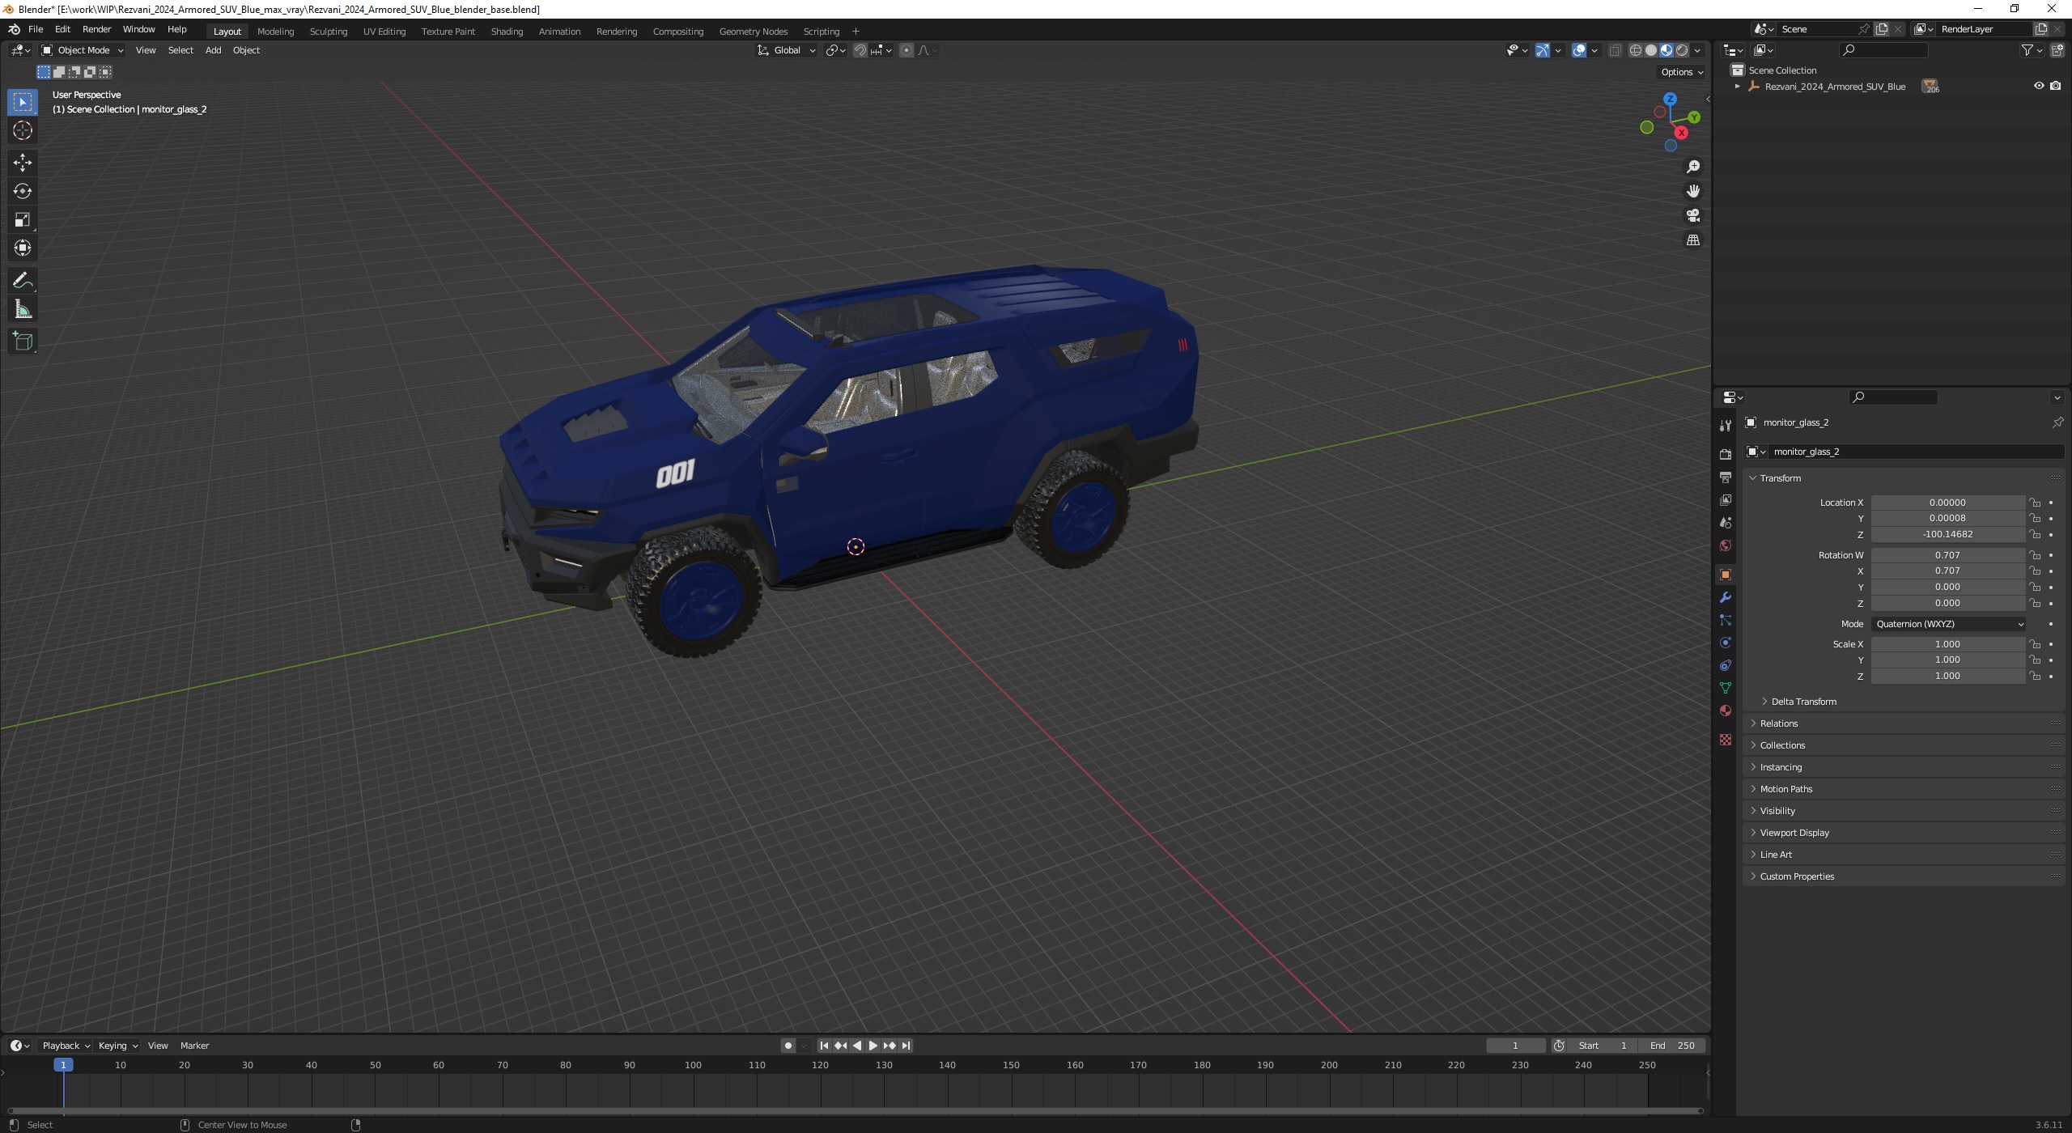Viewport: 2072px width, 1133px height.
Task: Click the pan view hand icon
Action: point(1692,191)
